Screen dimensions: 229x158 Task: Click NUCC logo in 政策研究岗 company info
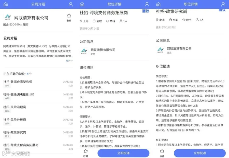point(160,50)
